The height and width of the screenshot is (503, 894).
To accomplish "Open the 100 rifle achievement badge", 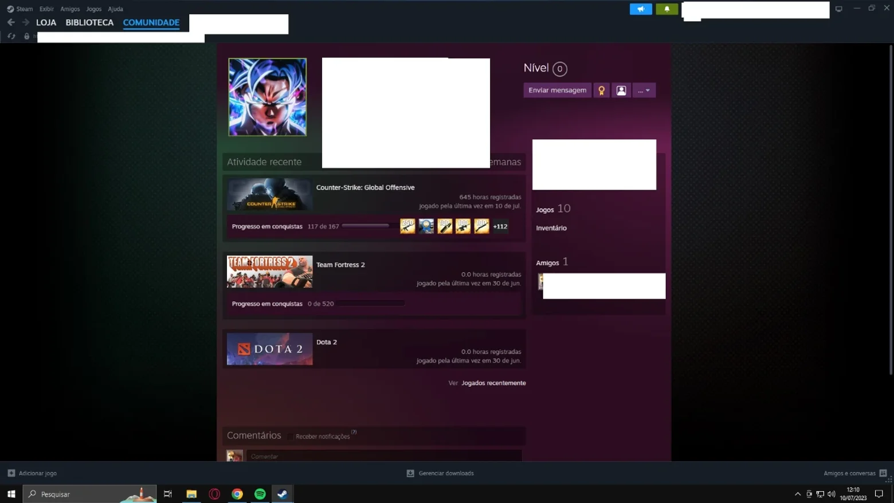I will pos(463,226).
